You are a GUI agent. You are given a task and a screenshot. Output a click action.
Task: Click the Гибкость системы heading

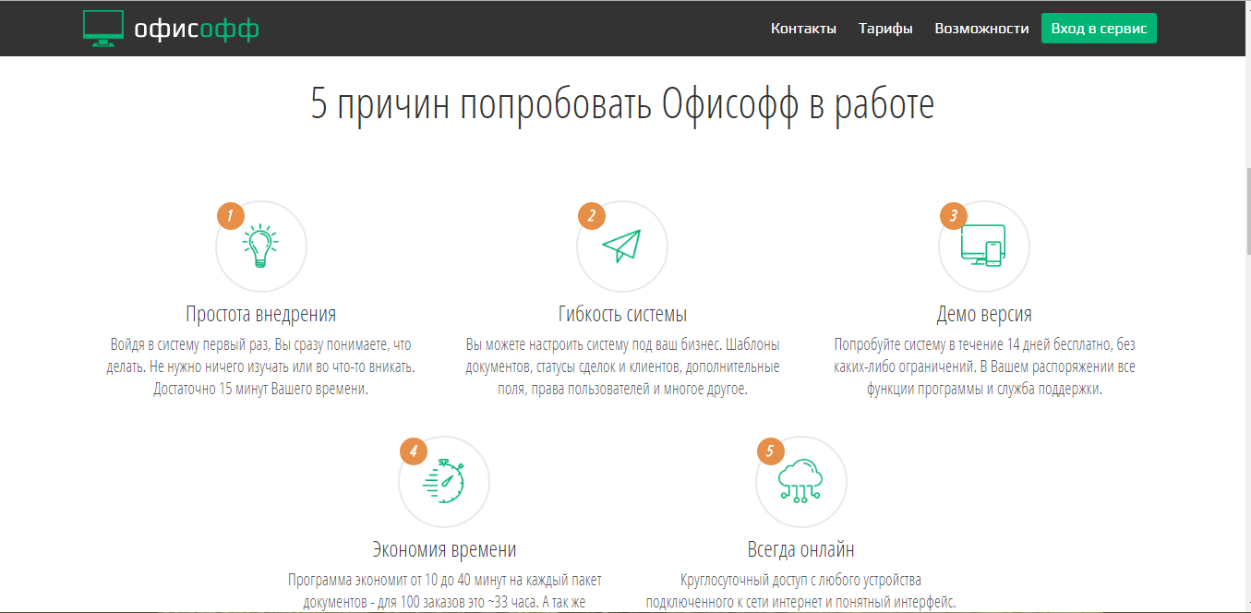click(621, 314)
